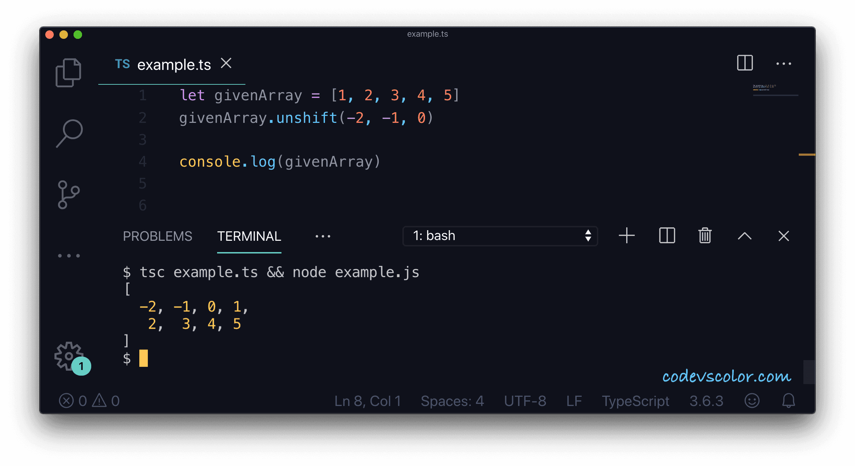Switch to the PROBLEMS tab
855x466 pixels.
point(157,236)
